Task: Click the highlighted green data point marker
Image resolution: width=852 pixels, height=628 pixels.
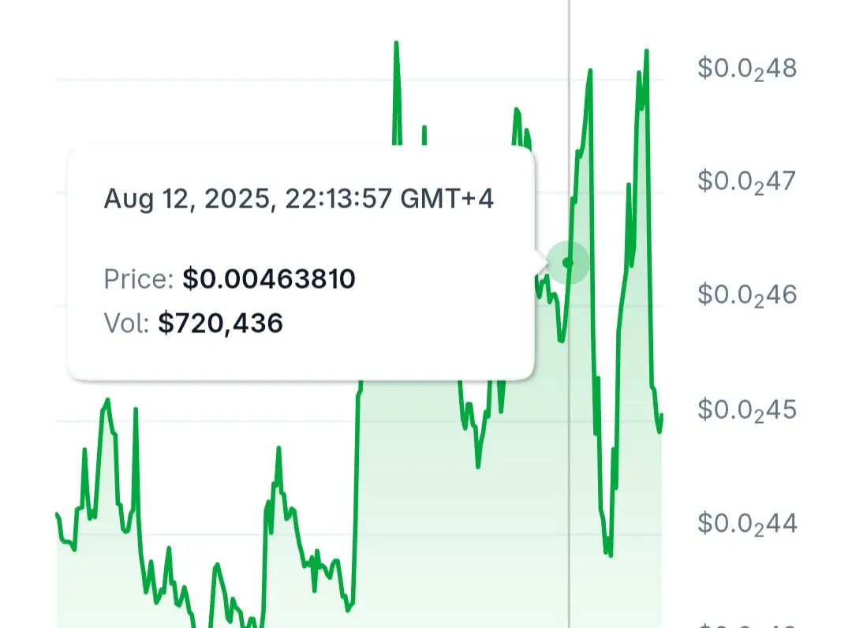Action: (568, 263)
